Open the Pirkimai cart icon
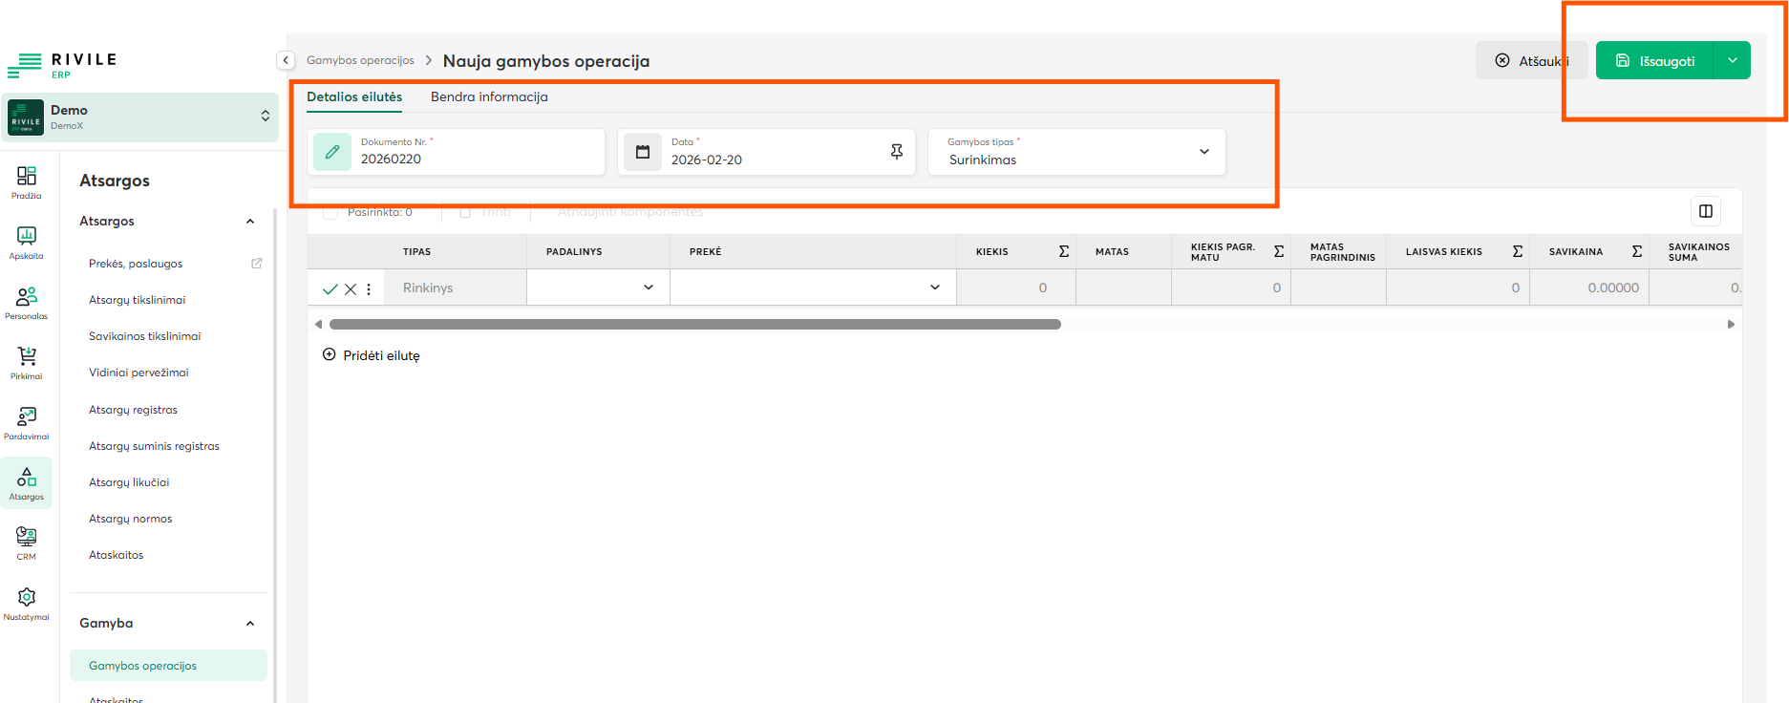 (x=27, y=362)
